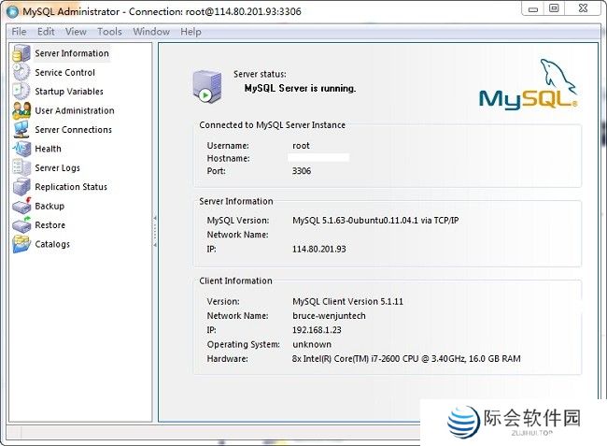
Task: Click the sidebar splitter collapse handle
Action: tap(155, 232)
